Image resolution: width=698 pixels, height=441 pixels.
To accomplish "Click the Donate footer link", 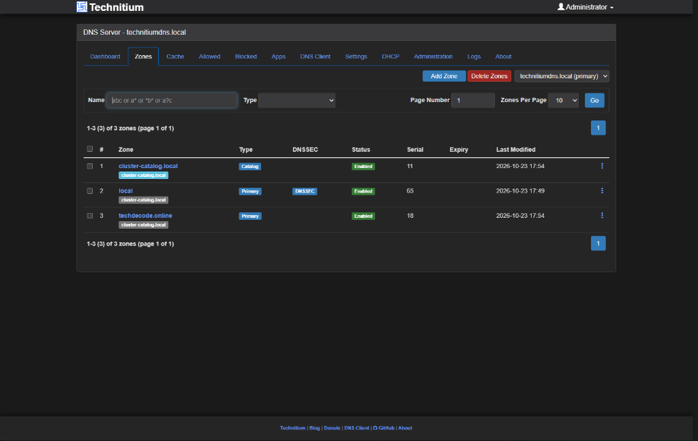I will click(x=332, y=428).
